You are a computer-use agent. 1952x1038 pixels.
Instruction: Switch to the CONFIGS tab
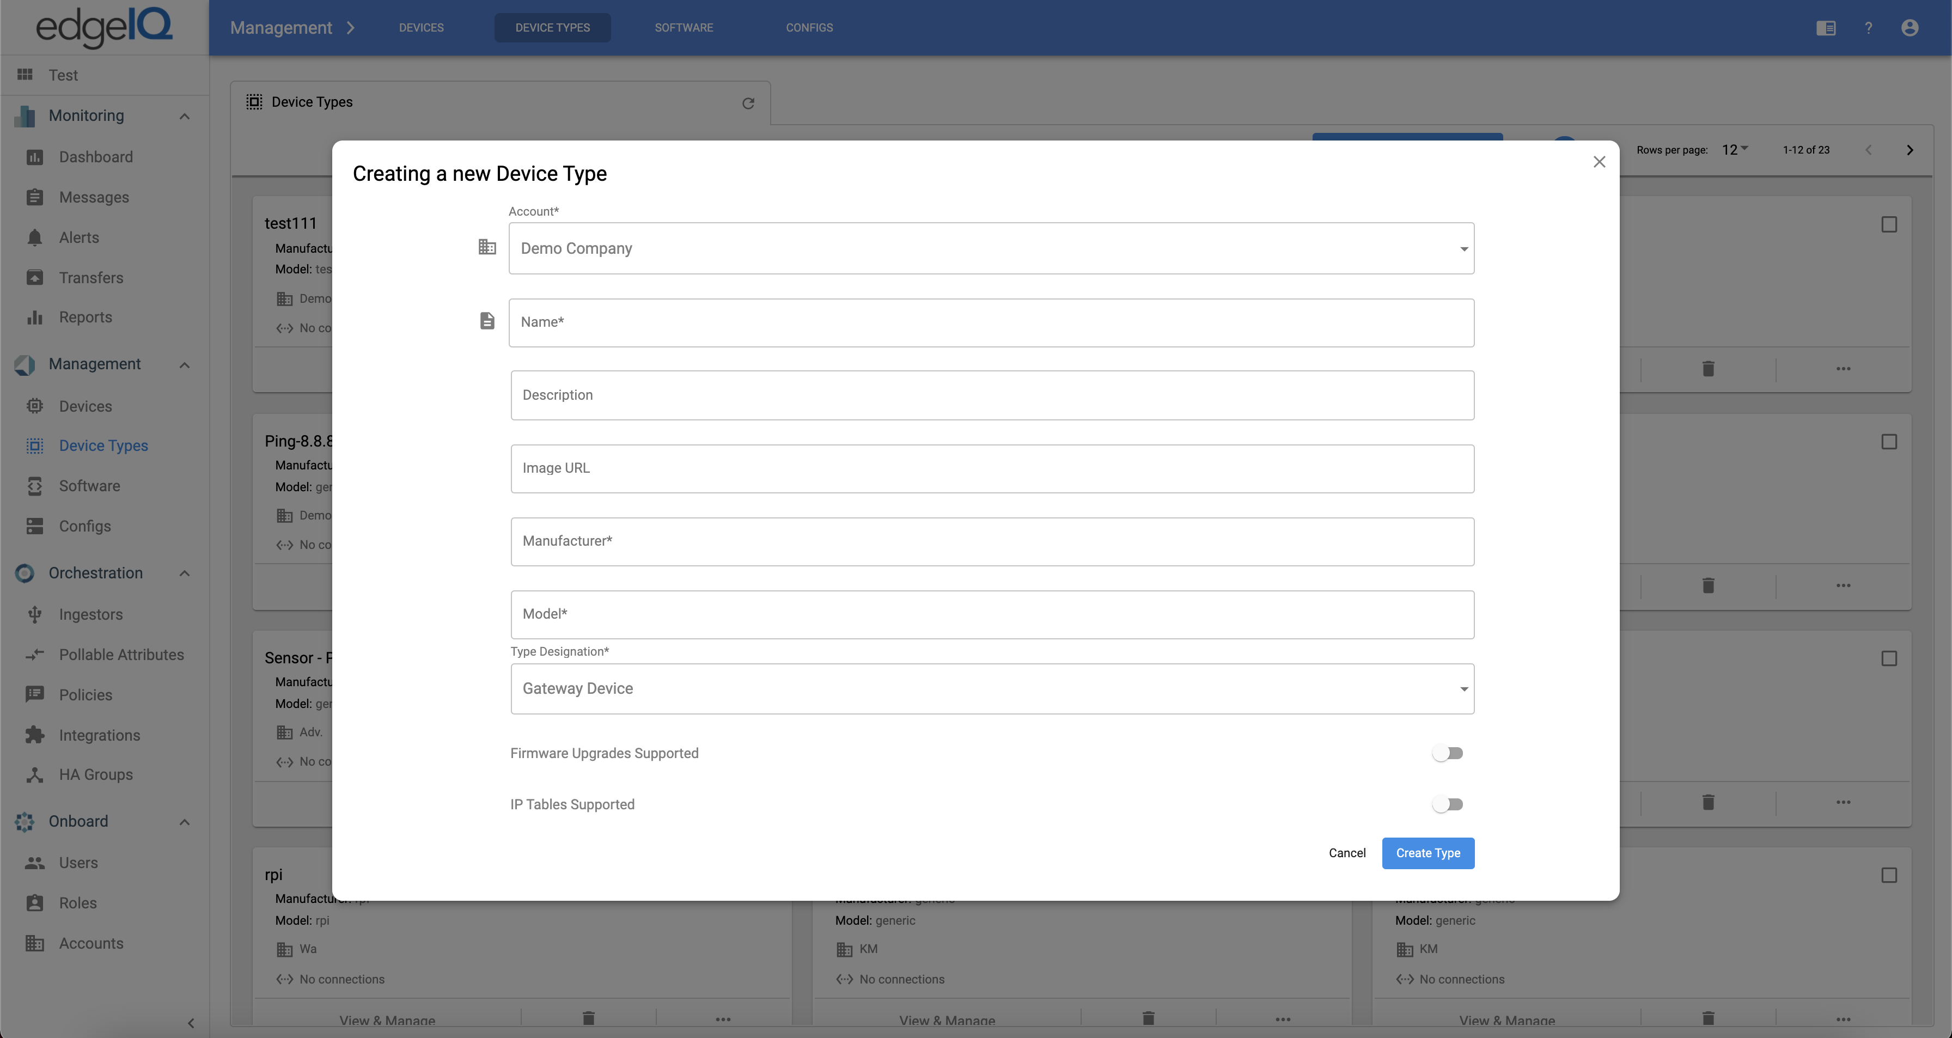pyautogui.click(x=809, y=28)
